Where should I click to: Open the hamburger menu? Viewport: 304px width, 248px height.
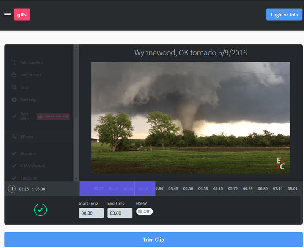click(x=7, y=15)
